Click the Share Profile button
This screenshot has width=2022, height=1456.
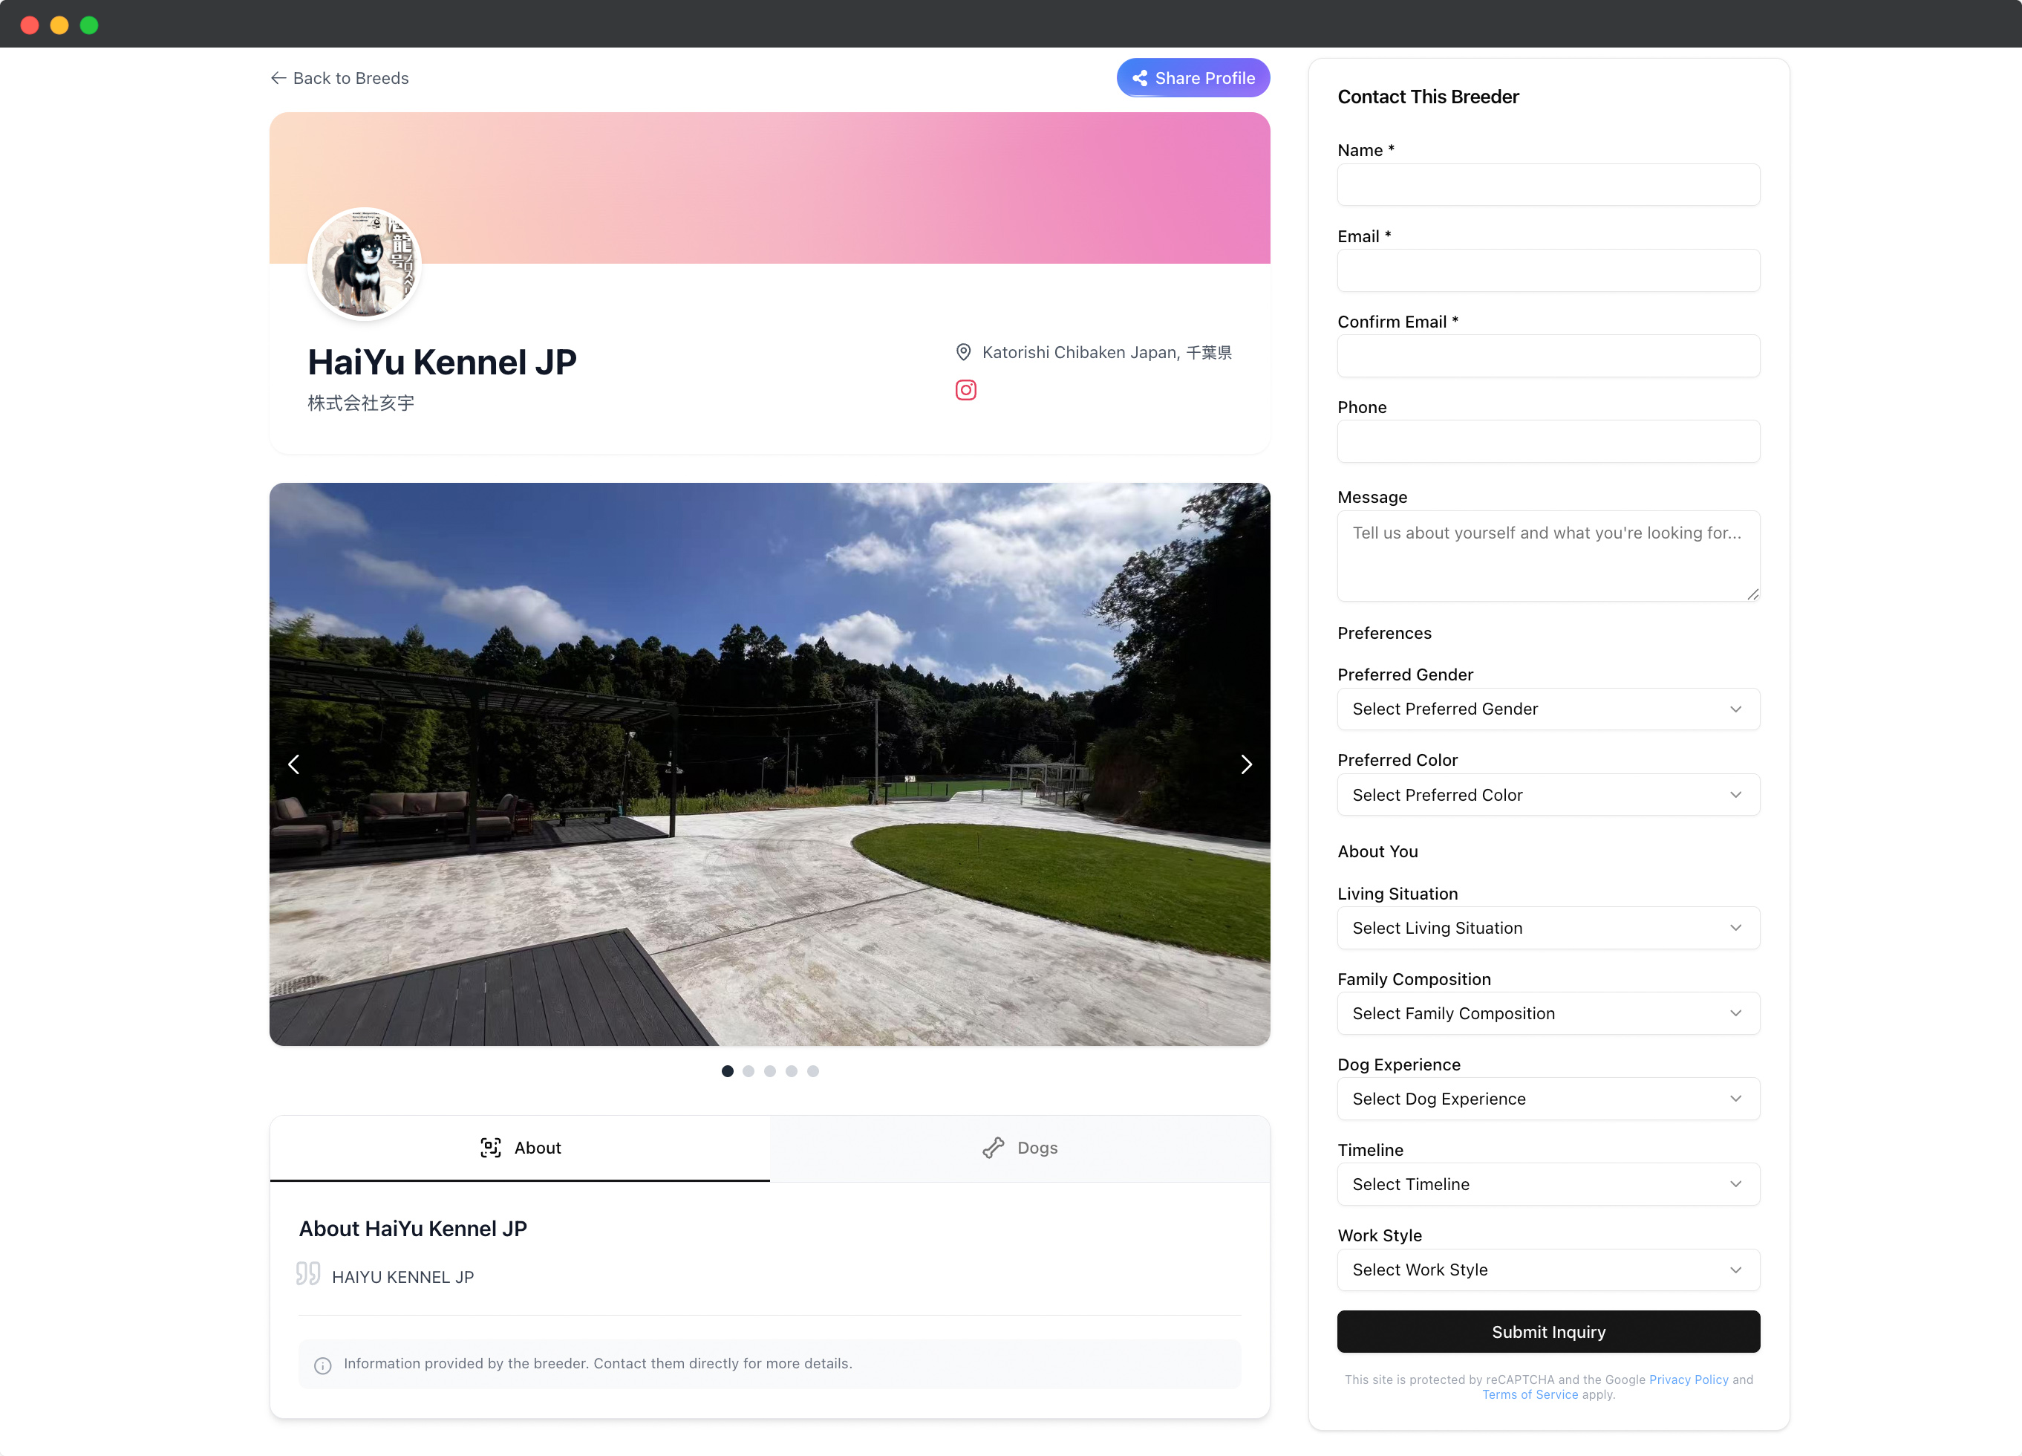pos(1193,79)
